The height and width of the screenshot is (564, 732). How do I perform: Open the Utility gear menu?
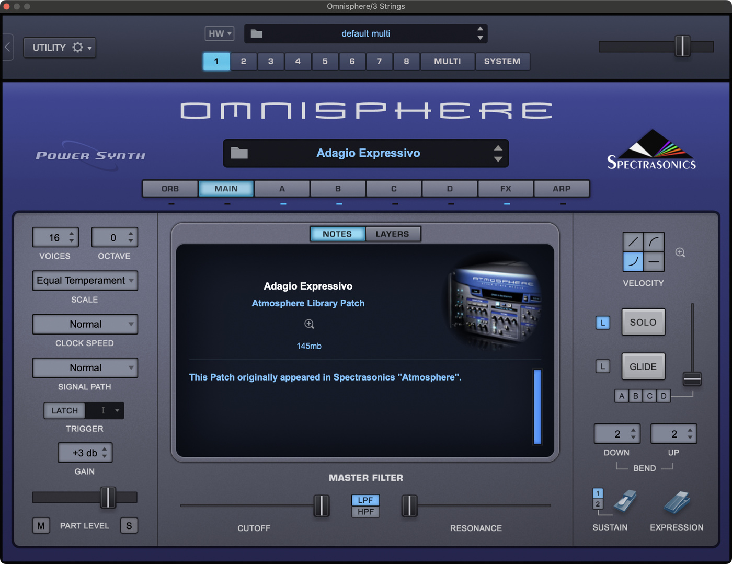[77, 48]
